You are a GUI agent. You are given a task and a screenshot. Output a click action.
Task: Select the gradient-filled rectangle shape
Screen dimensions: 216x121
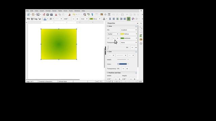point(59,44)
